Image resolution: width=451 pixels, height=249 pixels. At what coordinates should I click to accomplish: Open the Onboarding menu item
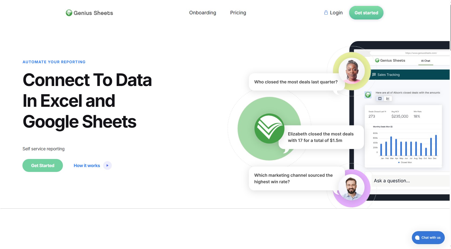pos(203,13)
